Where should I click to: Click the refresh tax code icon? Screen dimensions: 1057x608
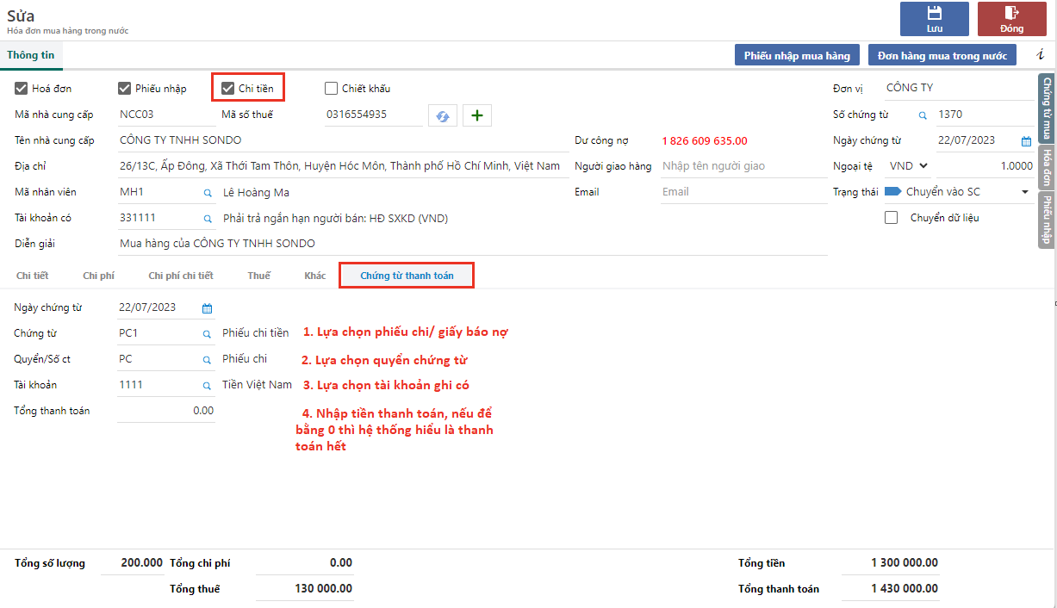pyautogui.click(x=443, y=115)
